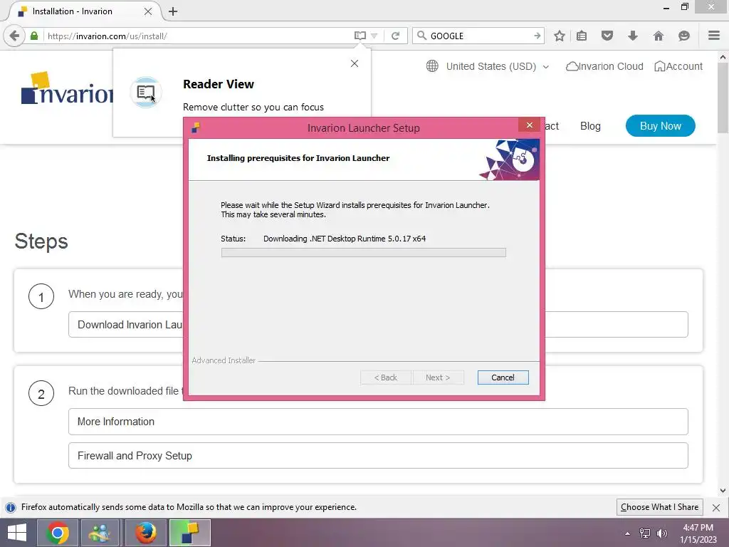Viewport: 729px width, 547px height.
Task: Click the Invarion Launcher Setup title icon
Action: point(196,127)
